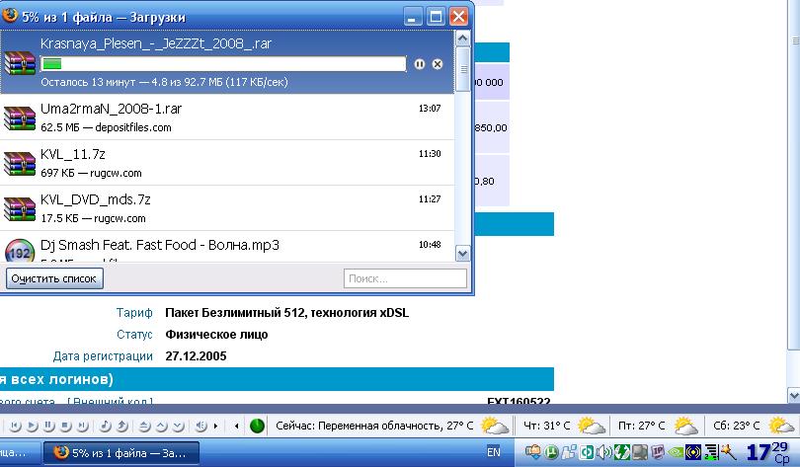
Task: Open the IP tray icon
Action: (x=658, y=452)
